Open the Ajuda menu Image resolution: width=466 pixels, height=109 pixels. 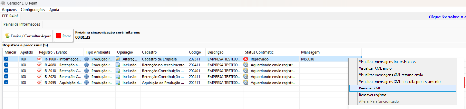click(x=54, y=10)
